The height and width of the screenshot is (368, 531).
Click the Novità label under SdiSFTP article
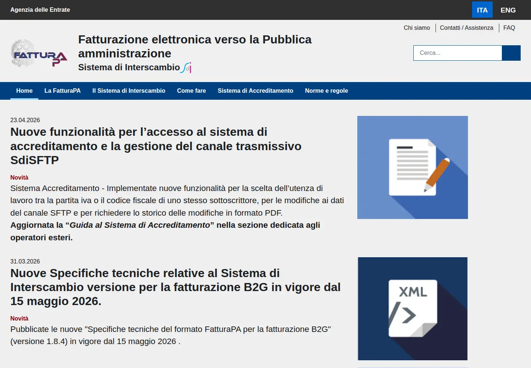[x=19, y=178]
